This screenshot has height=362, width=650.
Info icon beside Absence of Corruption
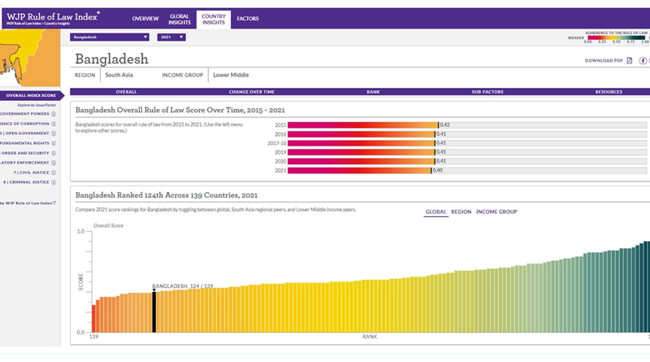click(54, 124)
